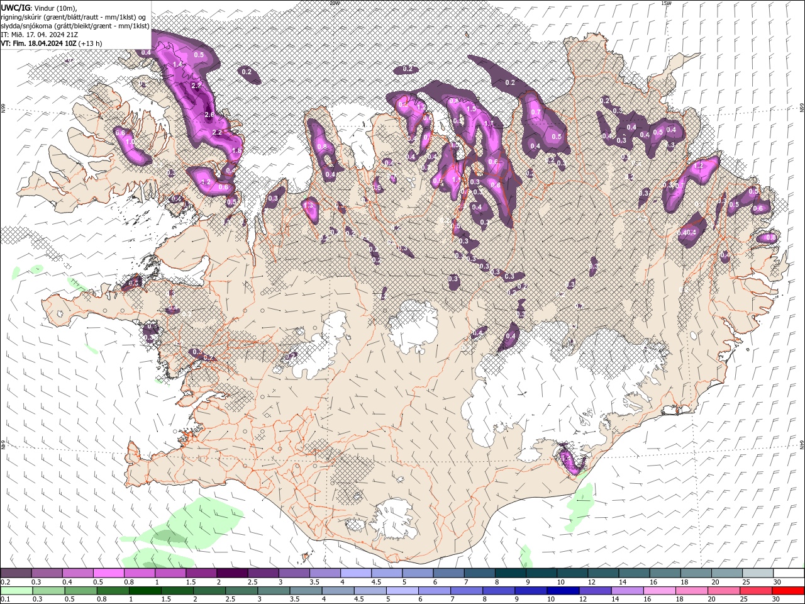Screen dimensions: 805x604
Task: Click the crimson 25–30 swatch in the lower legend row
Action: click(755, 591)
